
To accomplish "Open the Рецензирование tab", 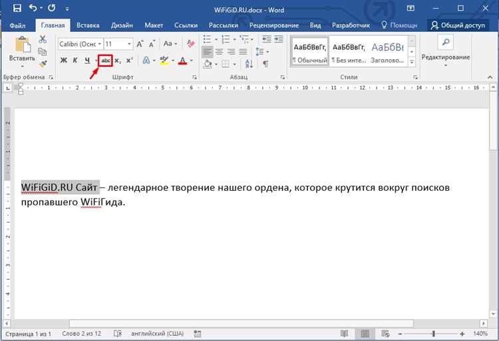I will [x=274, y=25].
